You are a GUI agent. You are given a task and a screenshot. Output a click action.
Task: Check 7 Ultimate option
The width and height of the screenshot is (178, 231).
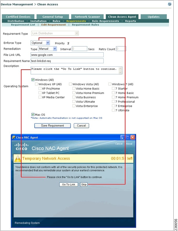pos(113,110)
